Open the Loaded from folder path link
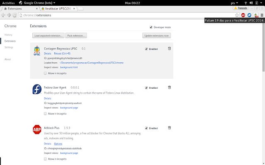Screen dimensions: 265x165 tap(92, 63)
